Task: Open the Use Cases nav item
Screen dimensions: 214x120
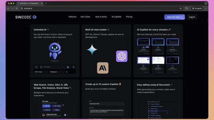Action: [85, 17]
